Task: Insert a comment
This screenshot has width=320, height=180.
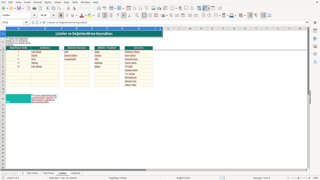Action: tap(186, 8)
